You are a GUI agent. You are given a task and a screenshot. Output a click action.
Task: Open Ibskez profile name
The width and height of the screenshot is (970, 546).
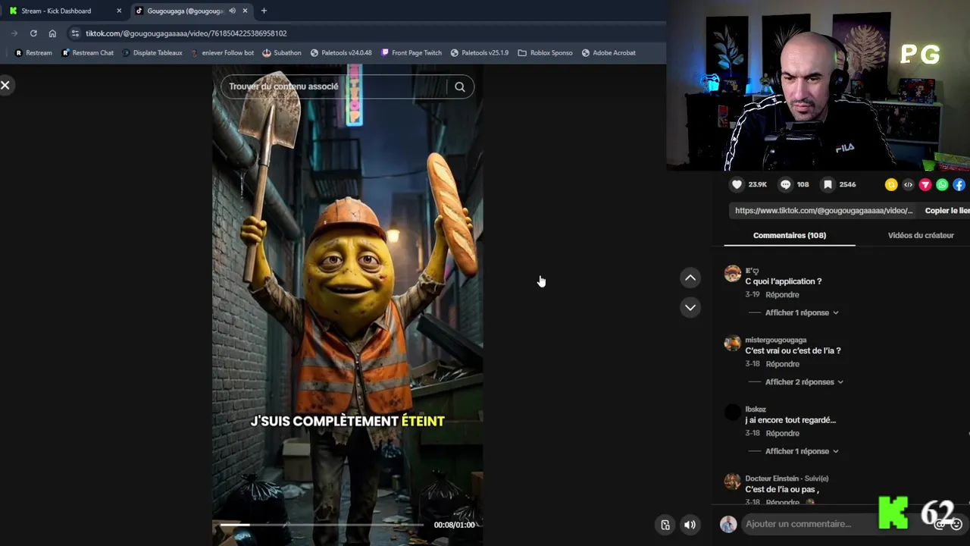(x=756, y=409)
